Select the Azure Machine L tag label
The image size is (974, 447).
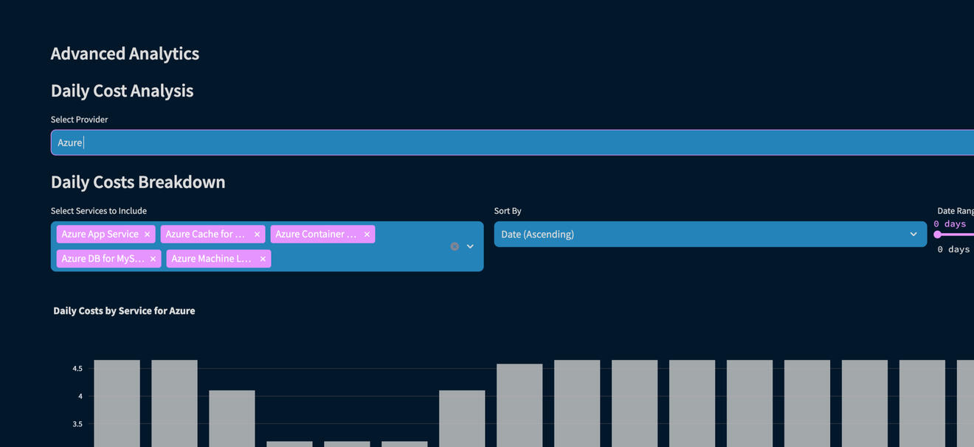(212, 259)
